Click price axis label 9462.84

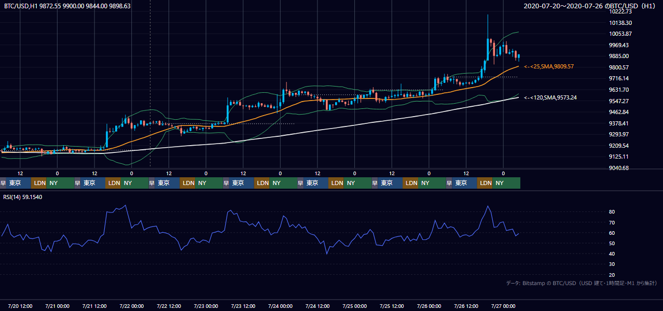[619, 112]
